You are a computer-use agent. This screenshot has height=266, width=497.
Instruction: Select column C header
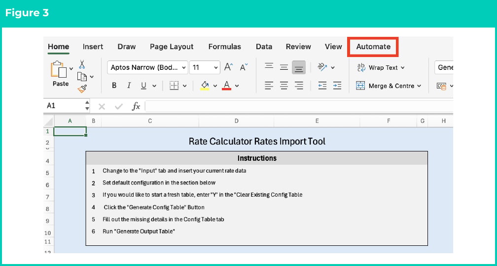(x=150, y=121)
